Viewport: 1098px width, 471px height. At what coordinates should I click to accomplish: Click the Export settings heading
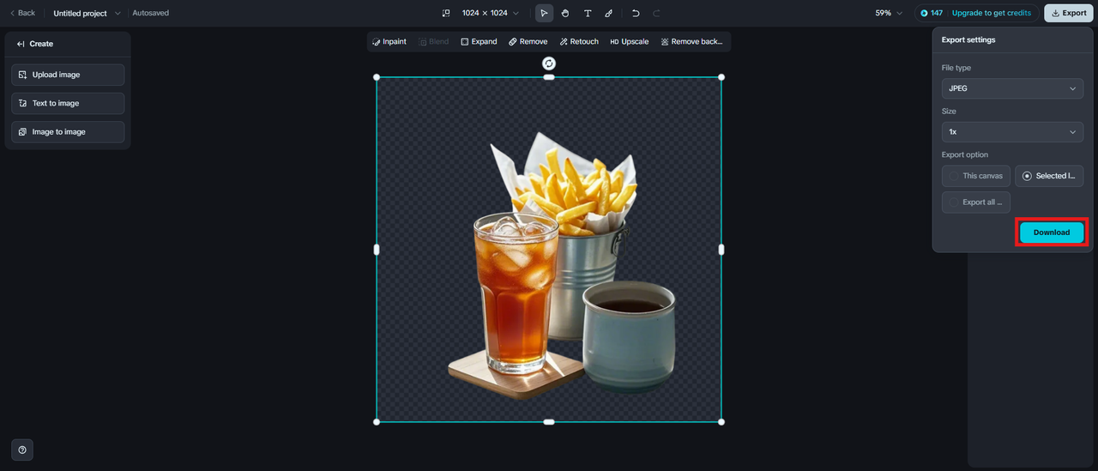968,40
